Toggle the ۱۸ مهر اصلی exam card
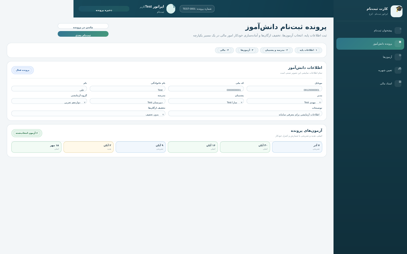Image resolution: width=407 pixels, height=254 pixels. point(36,147)
